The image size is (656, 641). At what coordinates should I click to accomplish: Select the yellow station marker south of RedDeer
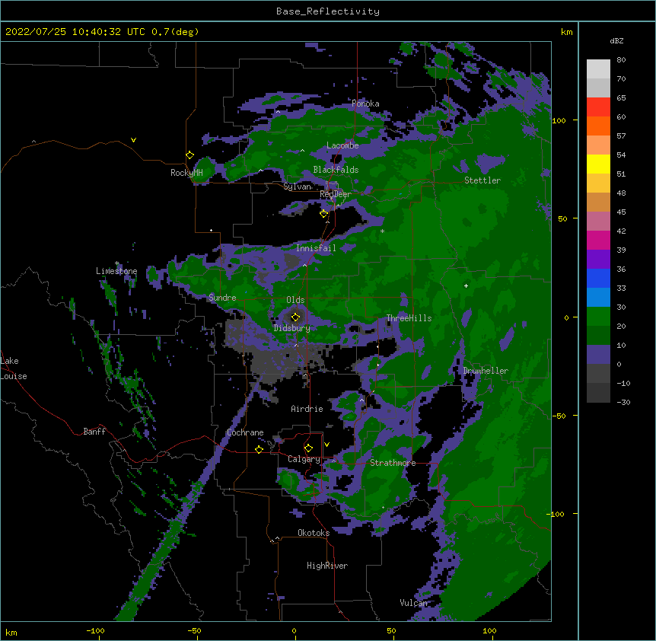tap(323, 214)
